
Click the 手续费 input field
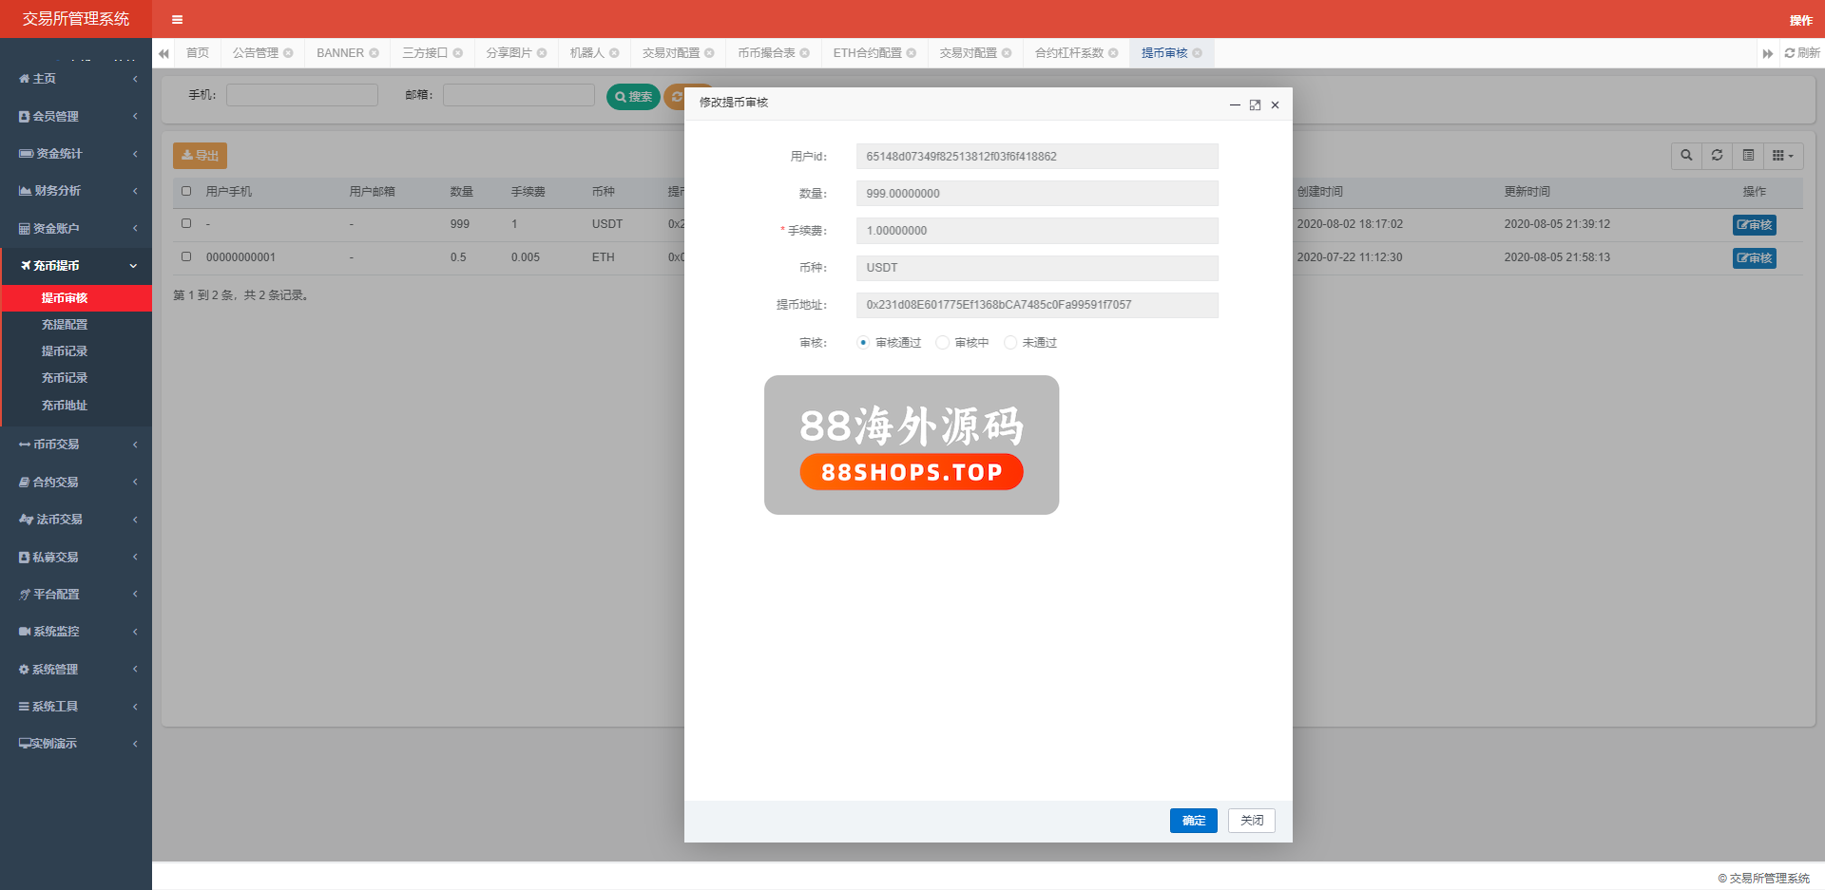tap(1036, 231)
